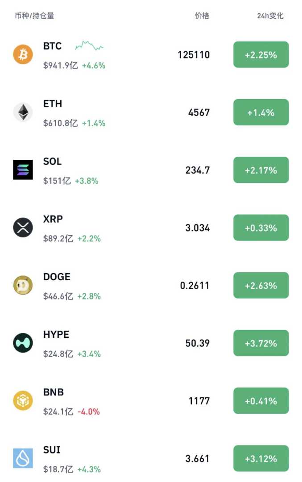Click the BNB price 1177
This screenshot has height=482, width=302.
coord(199,401)
